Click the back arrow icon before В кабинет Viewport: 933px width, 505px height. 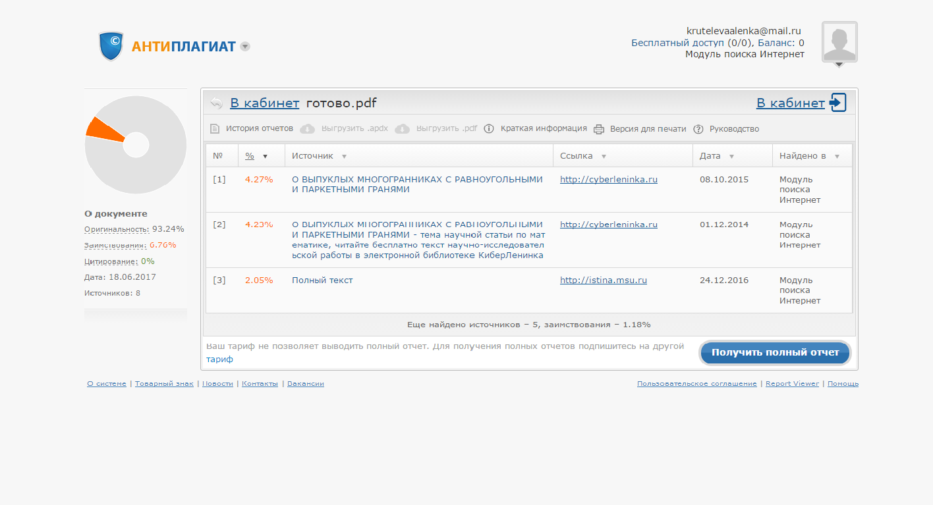click(x=217, y=103)
